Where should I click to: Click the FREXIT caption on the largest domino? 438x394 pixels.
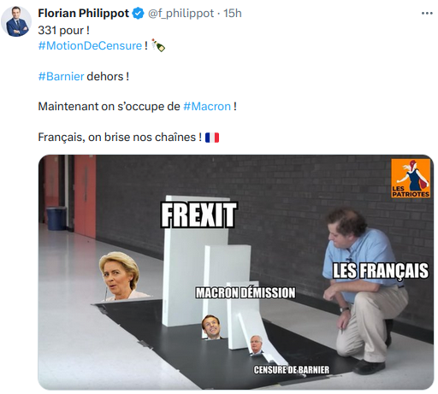(198, 215)
